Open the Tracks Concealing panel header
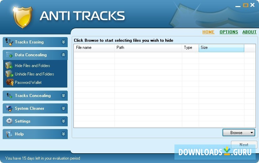 click(x=35, y=95)
